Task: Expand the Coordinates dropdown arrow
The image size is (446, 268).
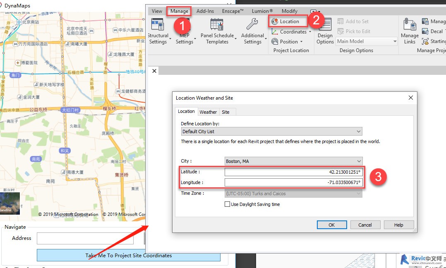Action: [x=310, y=32]
